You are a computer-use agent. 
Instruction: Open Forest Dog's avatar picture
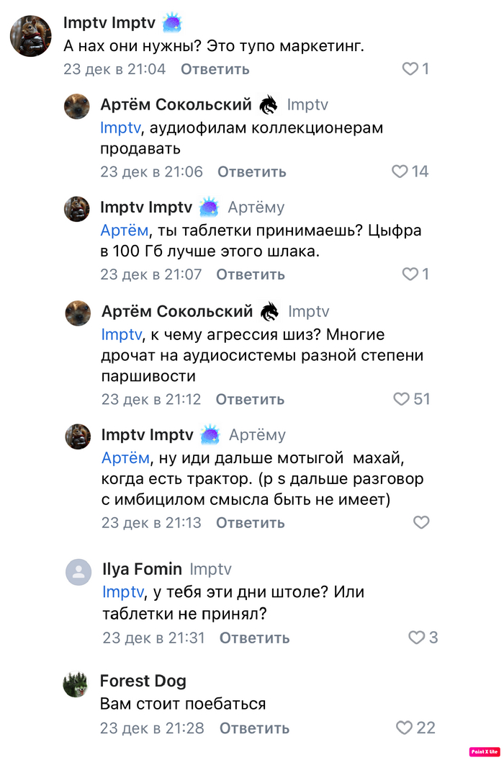pos(75,684)
